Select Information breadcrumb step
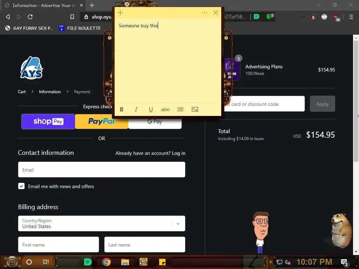Image resolution: width=359 pixels, height=269 pixels. 50,92
